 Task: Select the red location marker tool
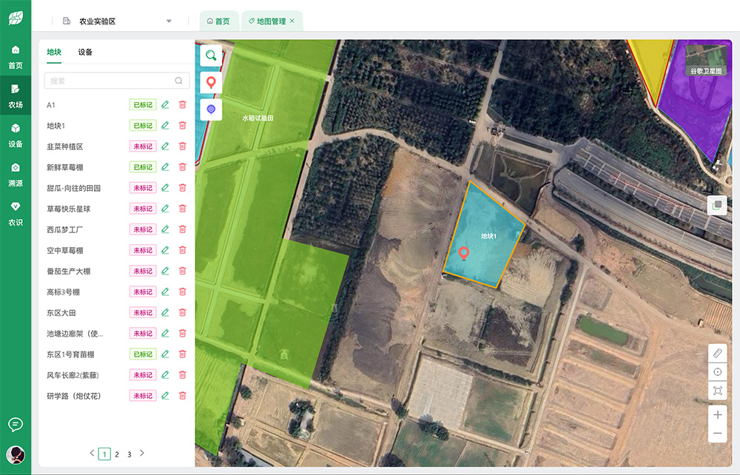tap(211, 82)
